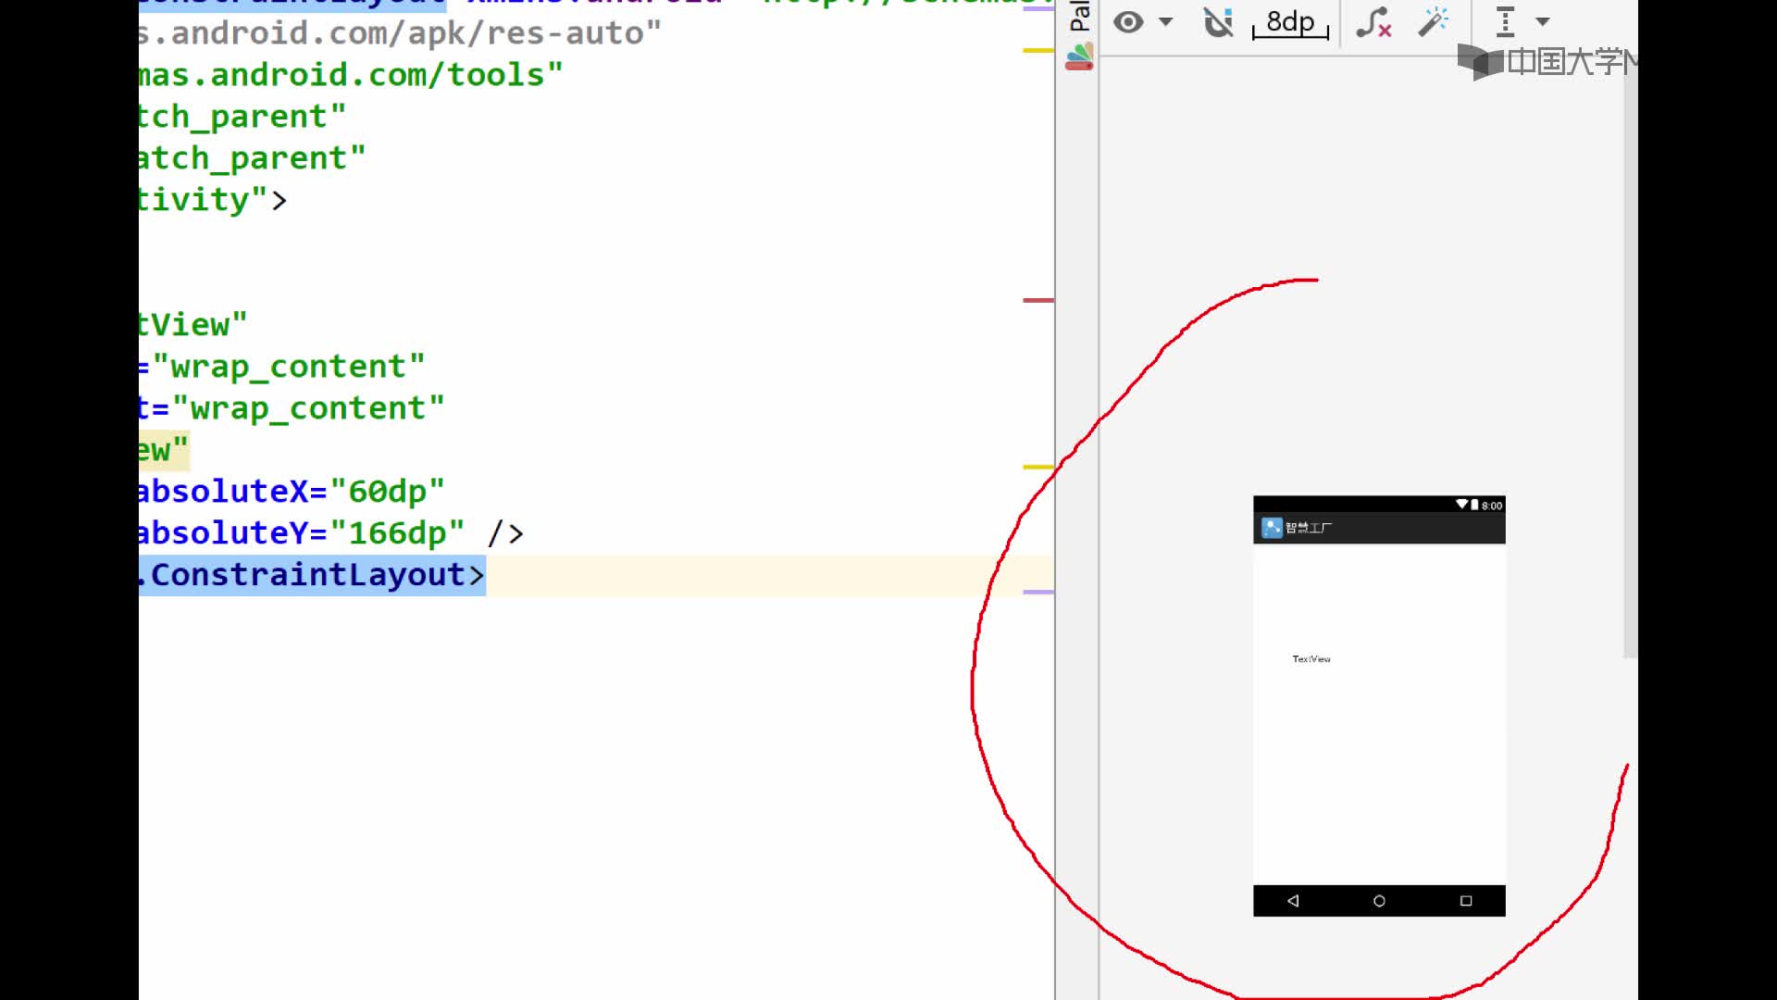Click the tch_parent code line
This screenshot has width=1777, height=1000.
click(242, 117)
